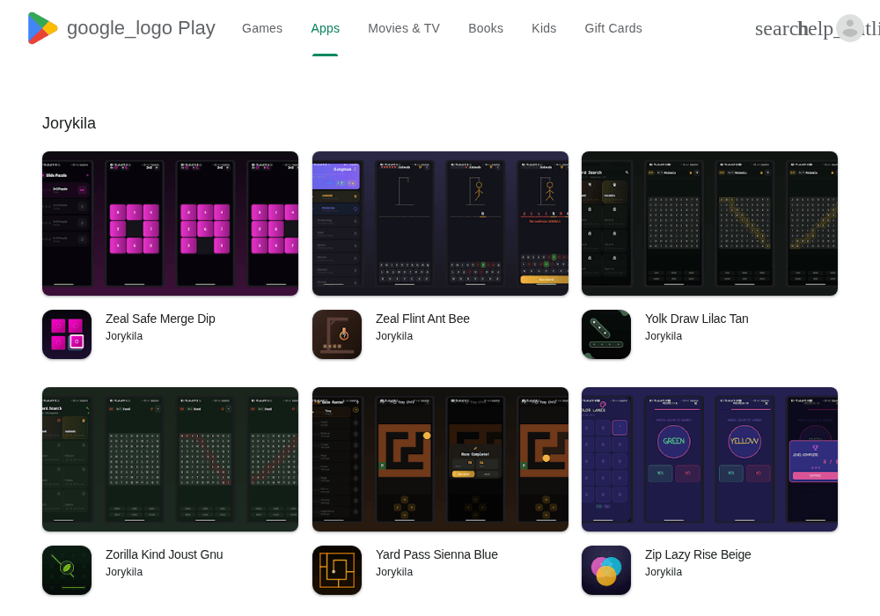Switch to the Games tab

pyautogui.click(x=262, y=28)
